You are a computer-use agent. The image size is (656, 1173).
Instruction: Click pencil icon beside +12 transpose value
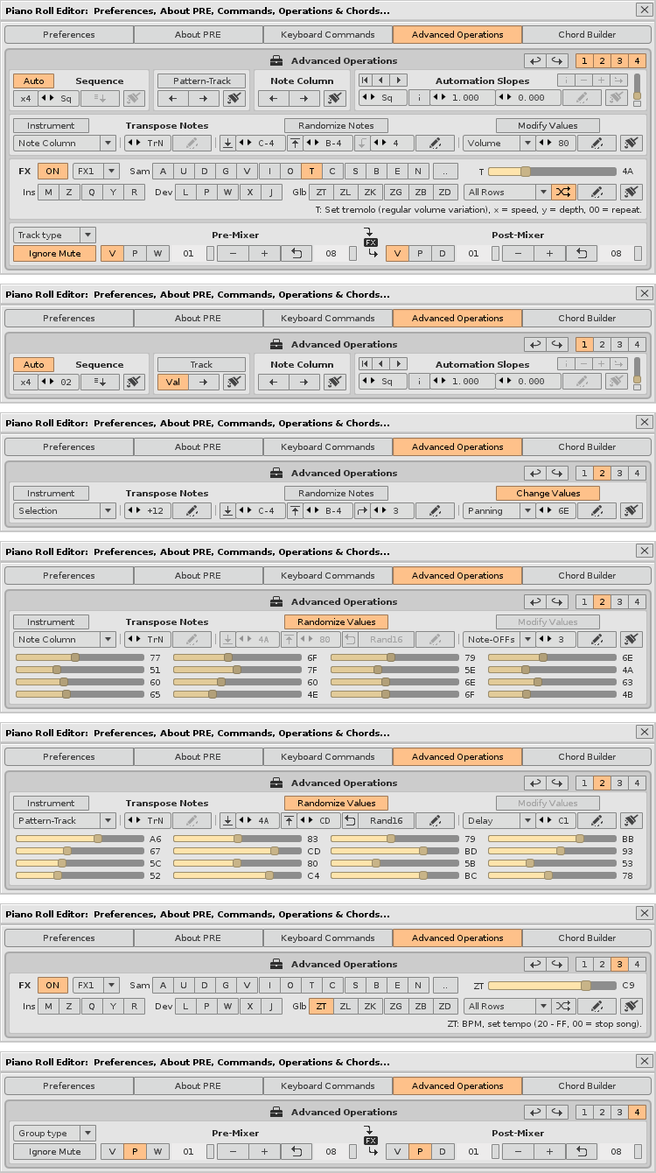(x=192, y=510)
